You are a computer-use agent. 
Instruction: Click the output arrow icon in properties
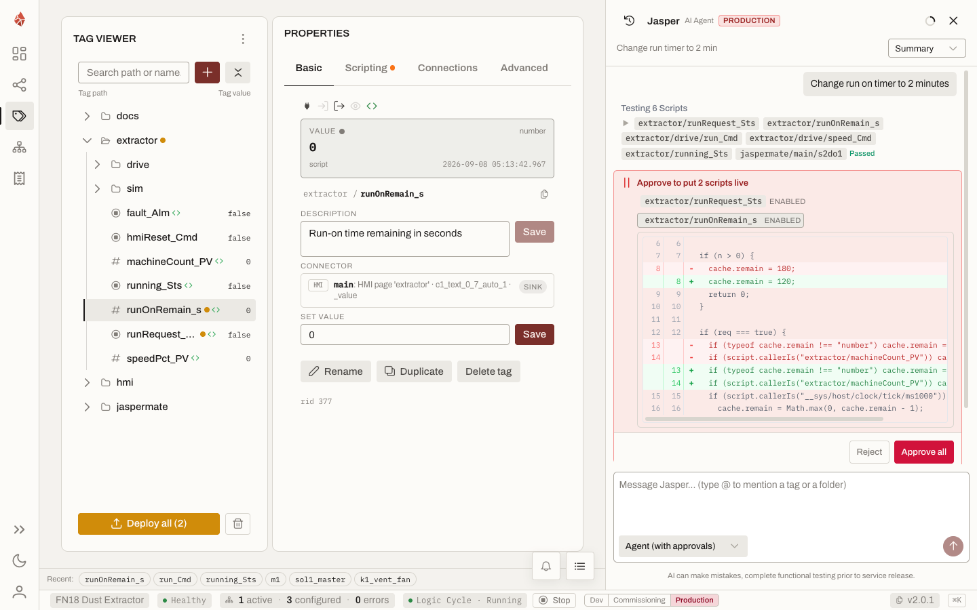339,106
